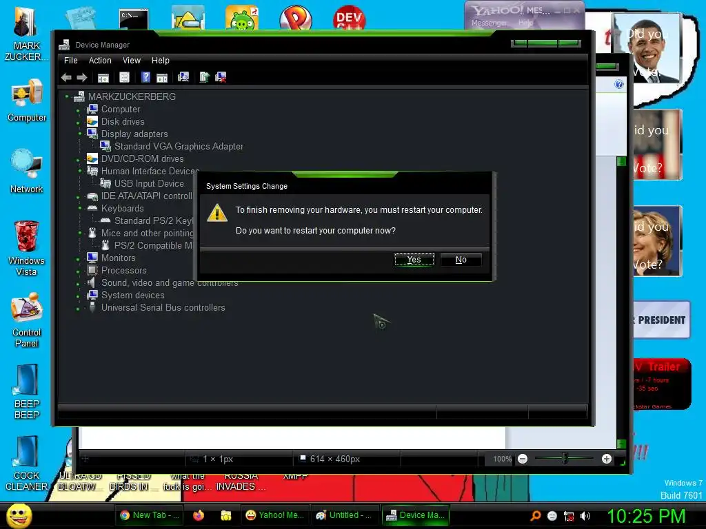Viewport: 706px width, 529px height.
Task: Click Yahoo Messenger title bar window
Action: pyautogui.click(x=525, y=11)
